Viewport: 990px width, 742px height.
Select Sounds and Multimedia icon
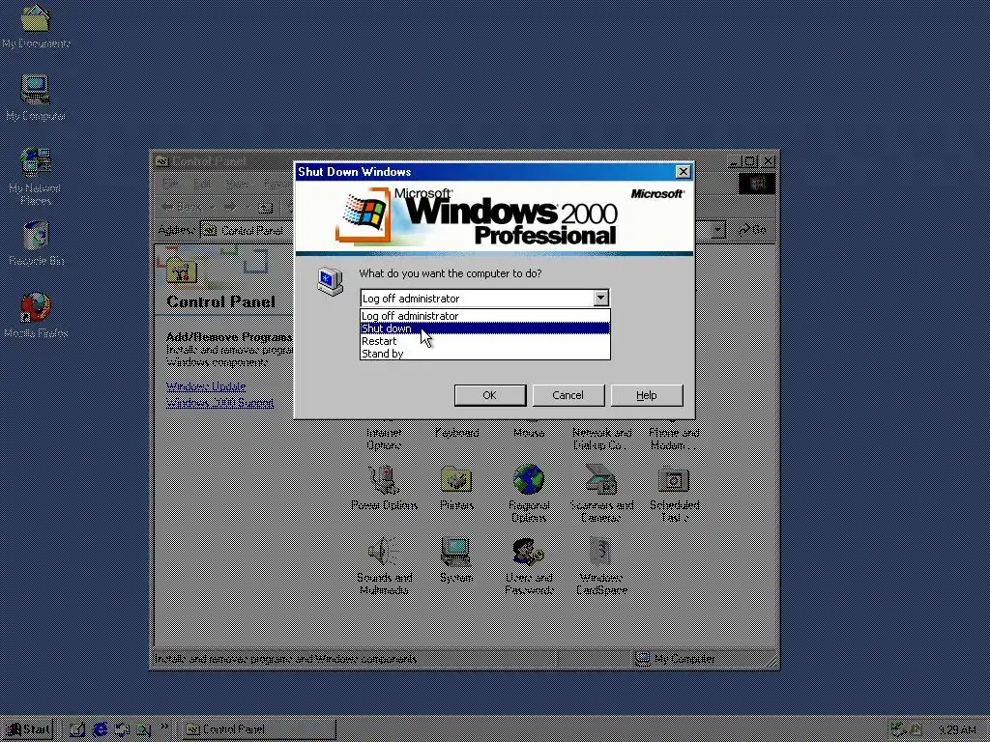[384, 566]
